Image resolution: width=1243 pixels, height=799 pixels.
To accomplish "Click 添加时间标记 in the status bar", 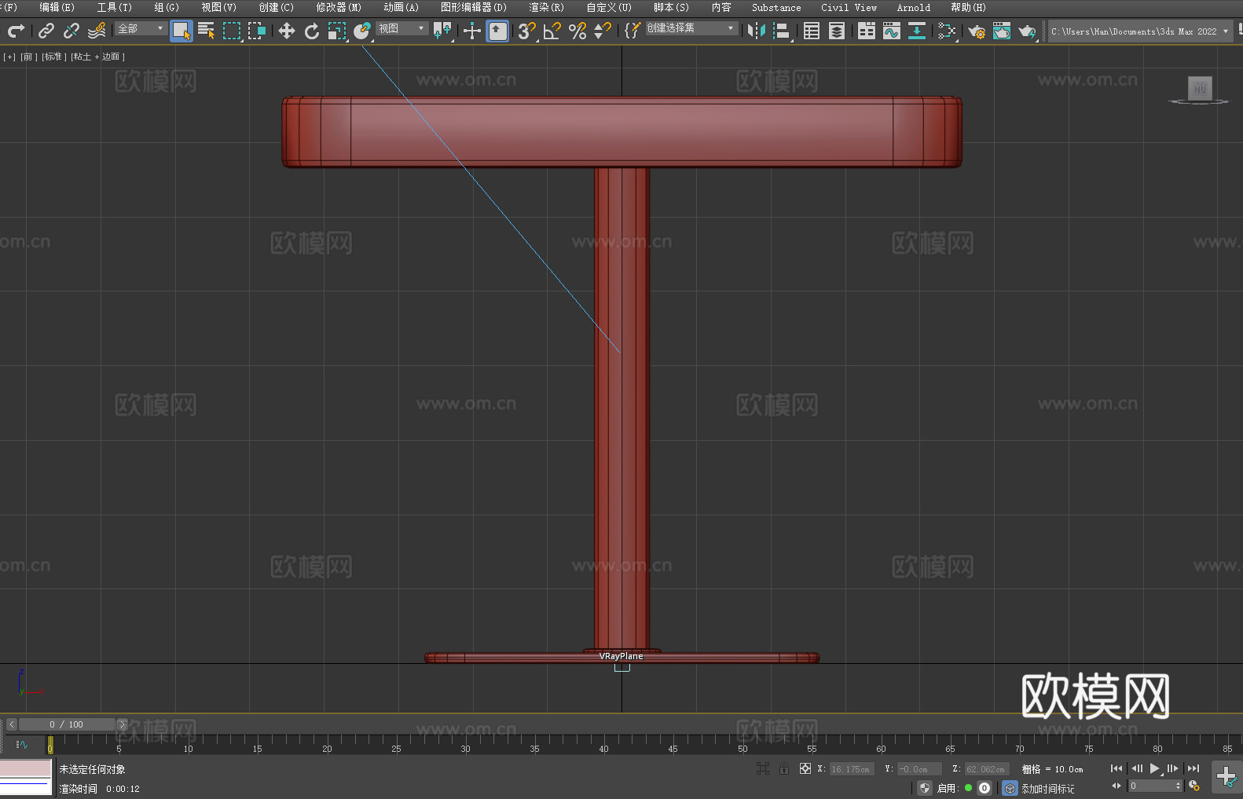I will [x=1047, y=788].
